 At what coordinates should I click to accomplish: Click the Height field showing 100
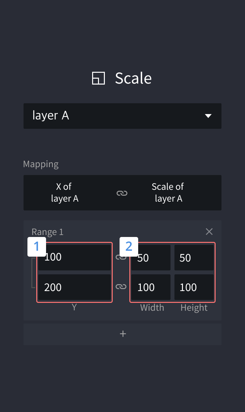194,287
